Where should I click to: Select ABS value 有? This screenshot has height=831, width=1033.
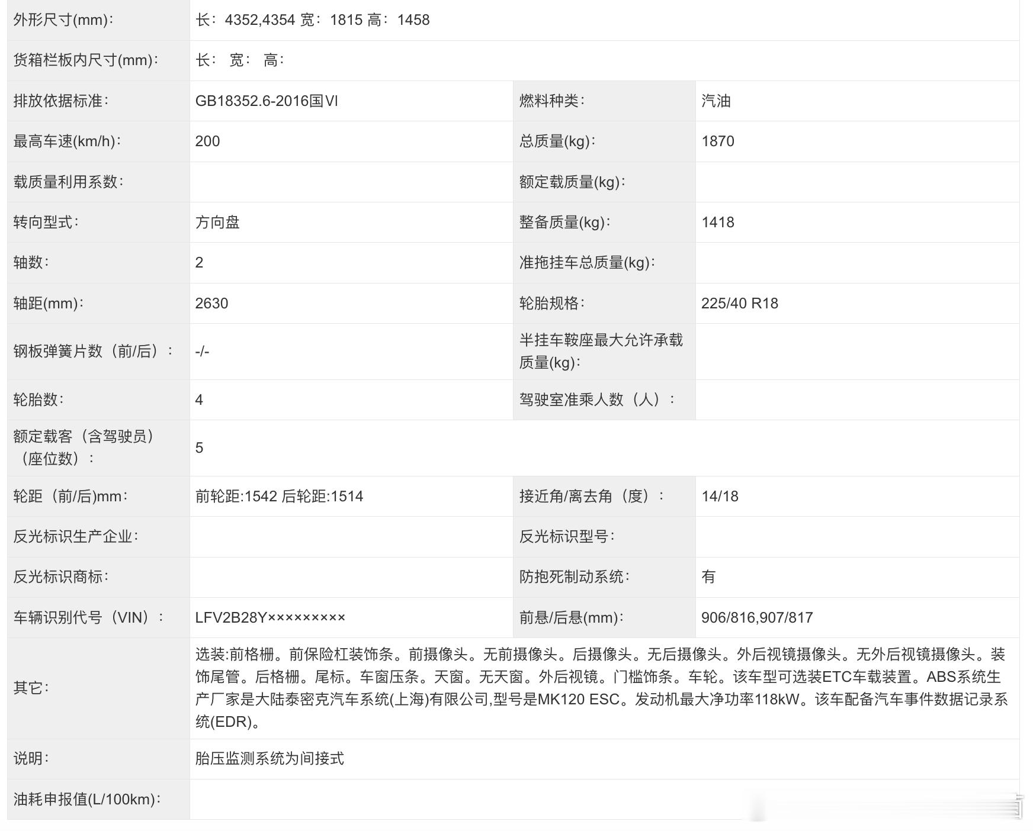click(x=708, y=577)
